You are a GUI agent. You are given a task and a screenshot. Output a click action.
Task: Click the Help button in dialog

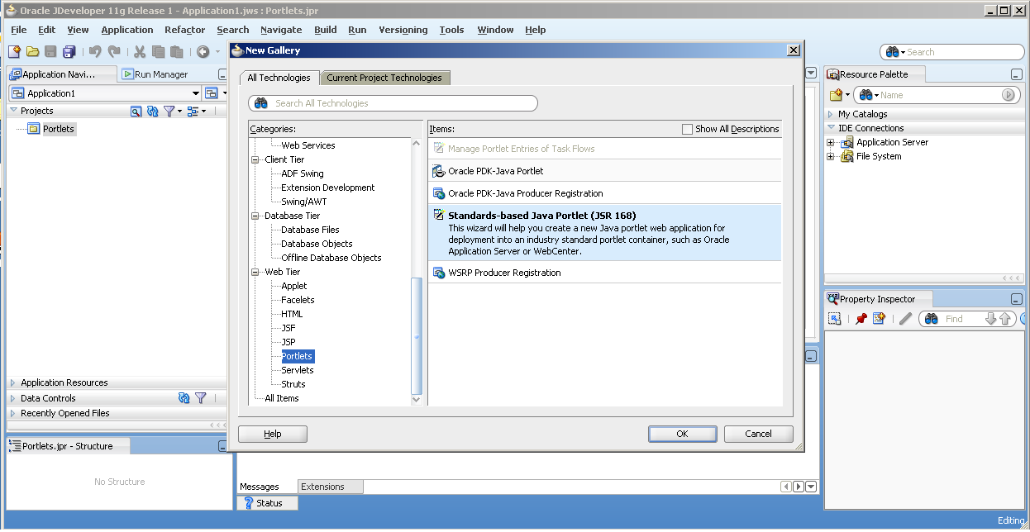pyautogui.click(x=273, y=434)
